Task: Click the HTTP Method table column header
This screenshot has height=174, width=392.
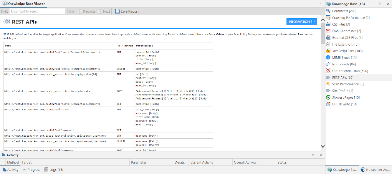Action: pos(125,46)
